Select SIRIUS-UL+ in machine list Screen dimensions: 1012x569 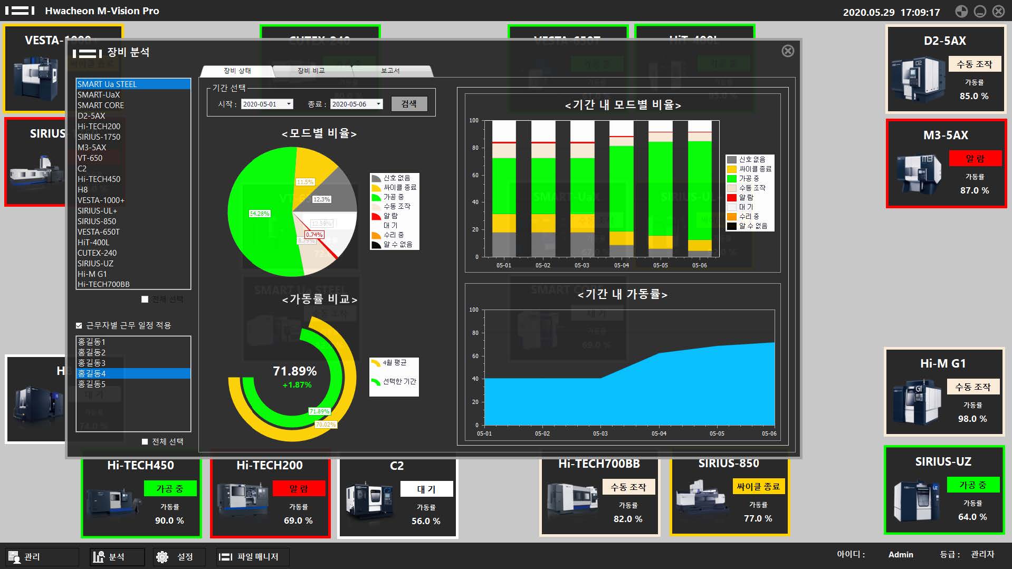point(133,211)
